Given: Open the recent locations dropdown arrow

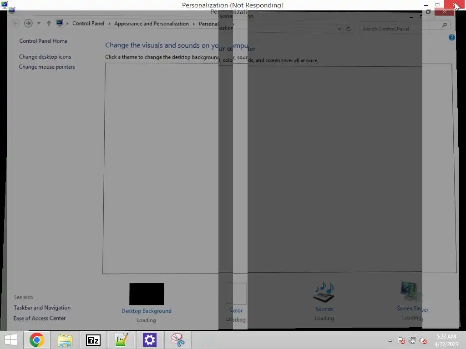Looking at the screenshot, I should coord(39,23).
